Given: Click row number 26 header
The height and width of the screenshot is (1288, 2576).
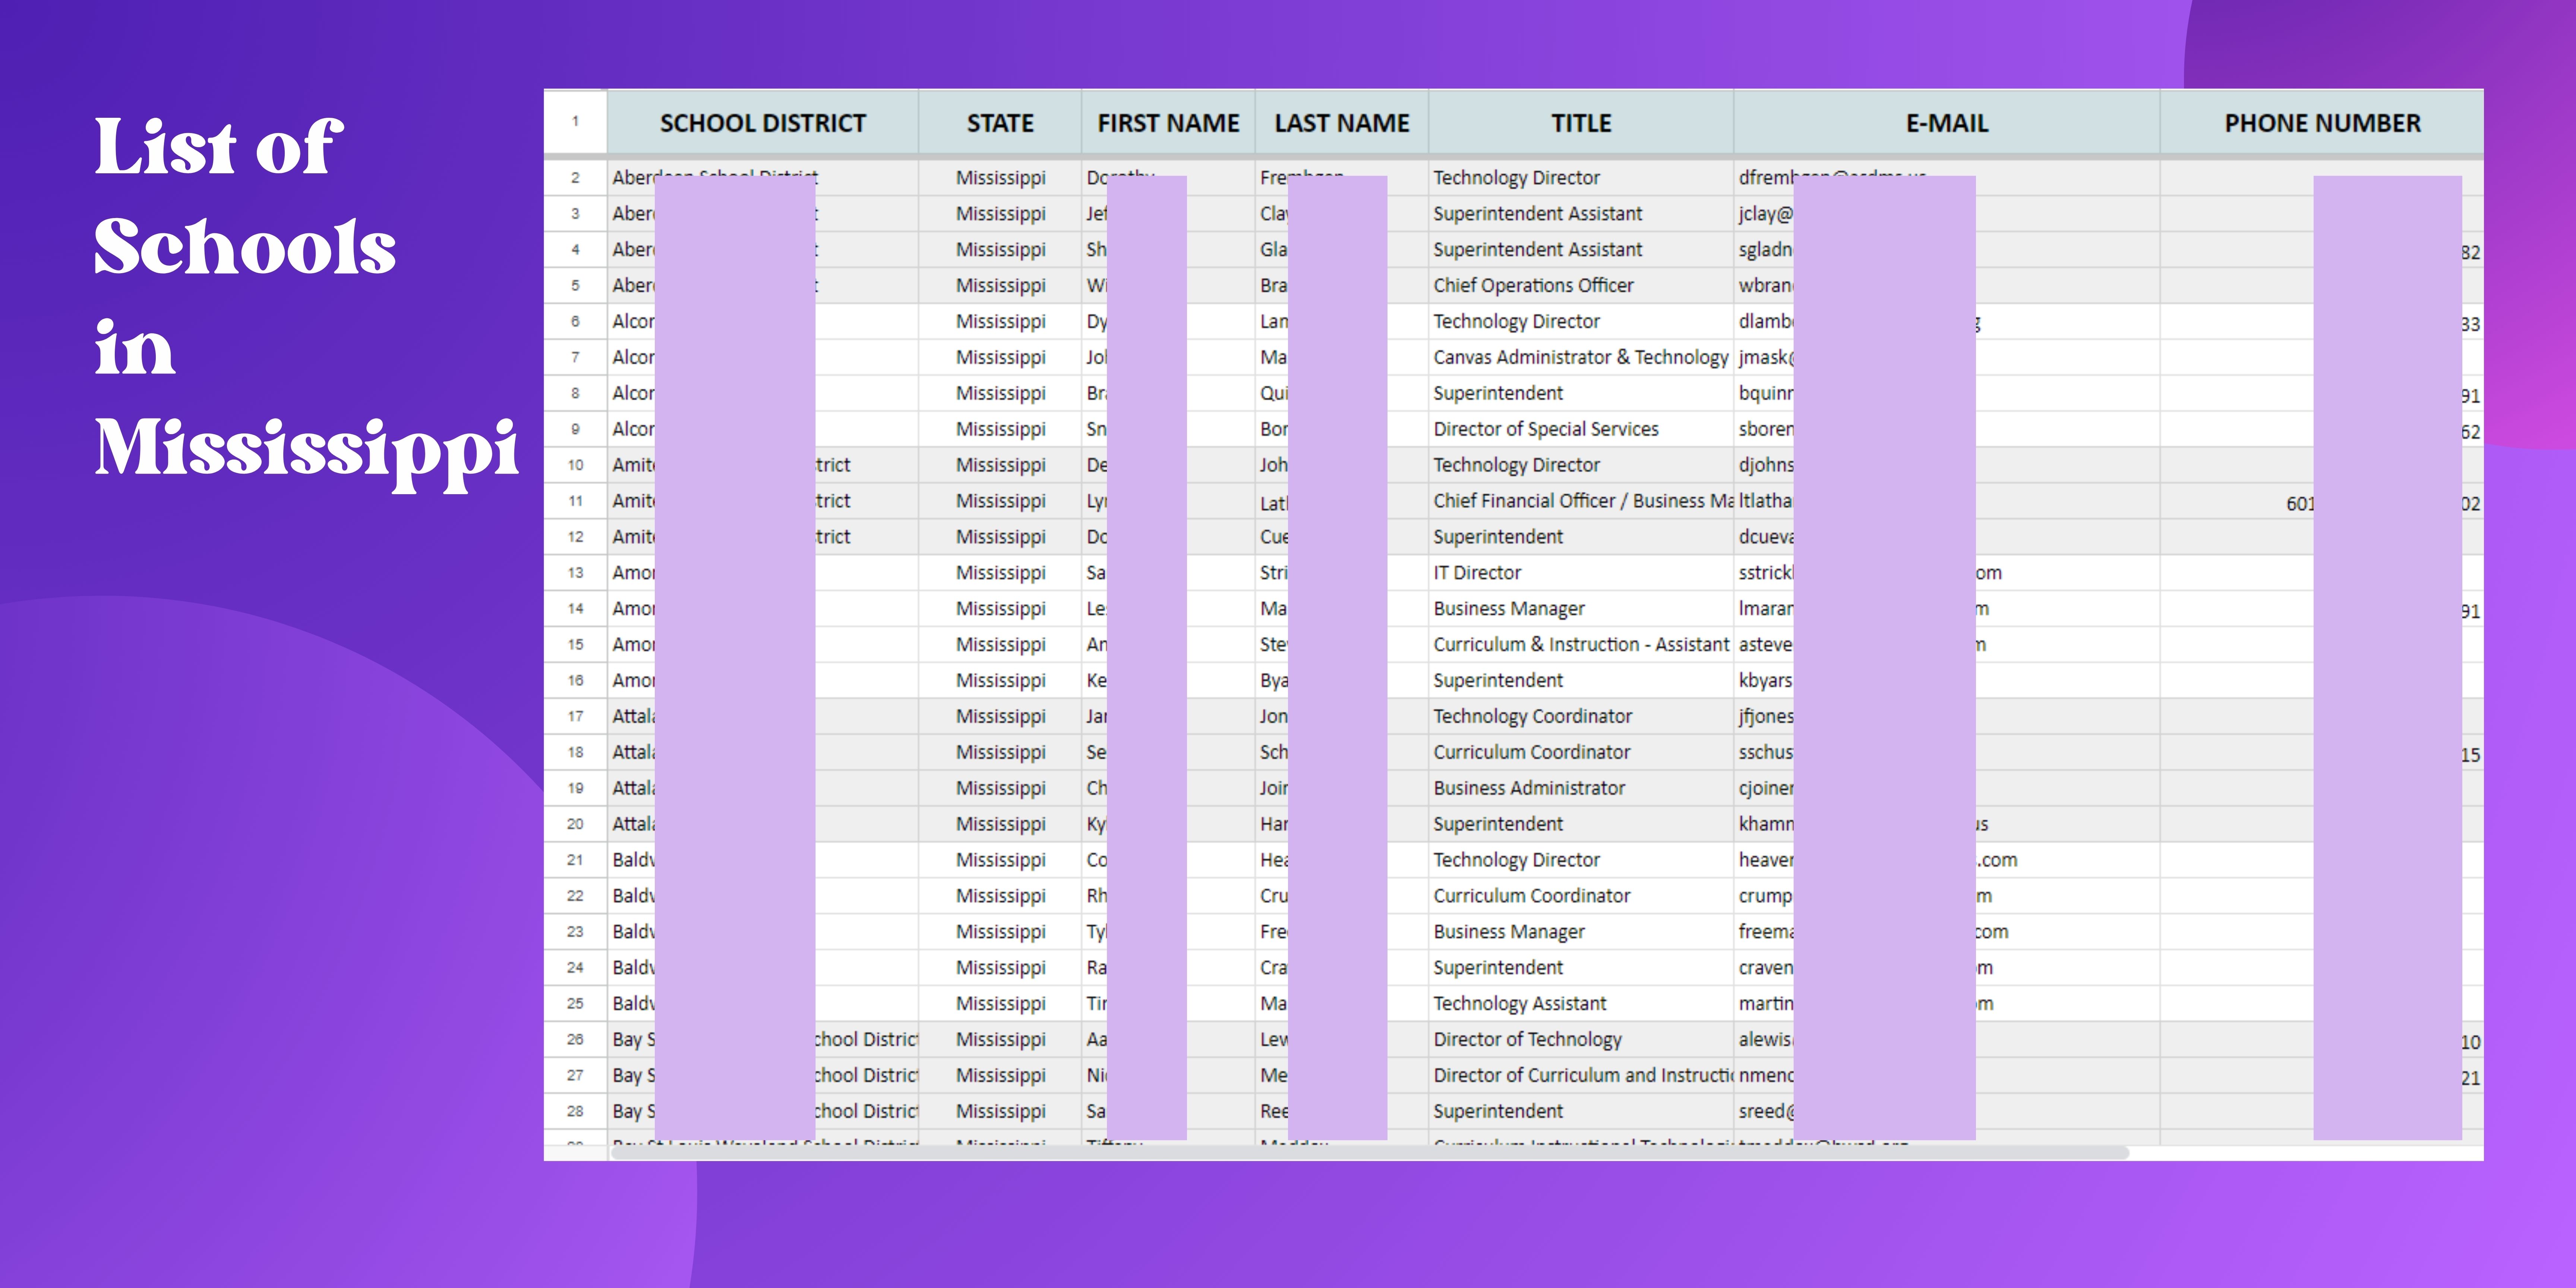Looking at the screenshot, I should tap(575, 1039).
